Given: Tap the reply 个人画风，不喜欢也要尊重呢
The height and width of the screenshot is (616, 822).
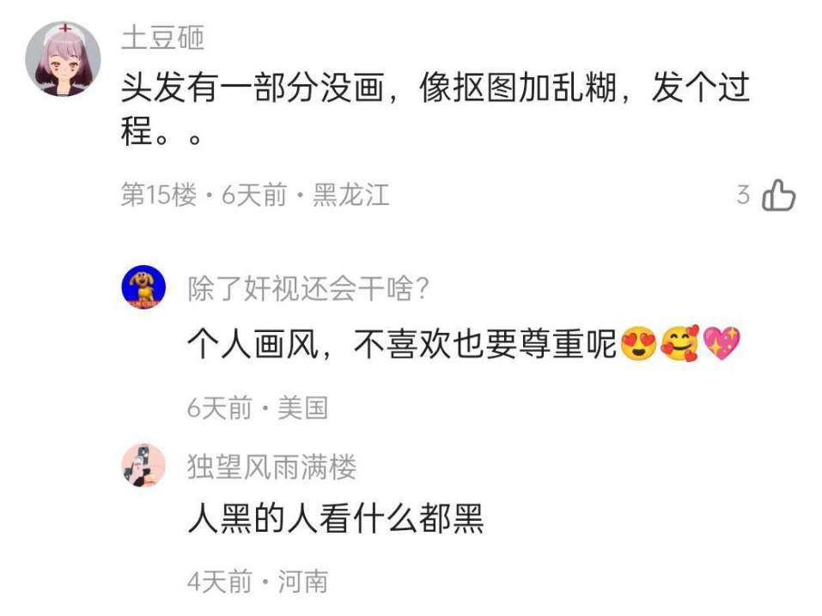Looking at the screenshot, I should coord(402,345).
